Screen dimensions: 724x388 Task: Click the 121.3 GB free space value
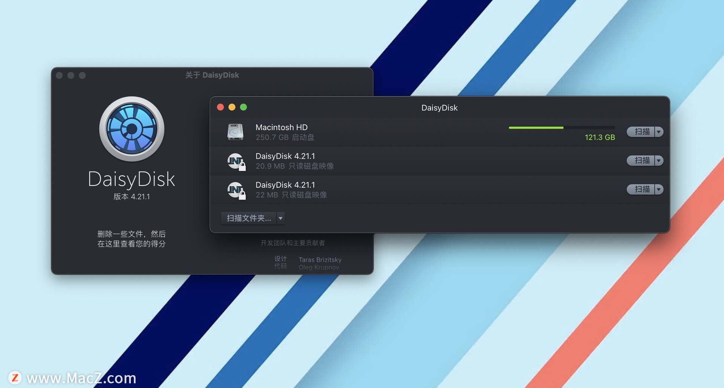click(x=600, y=137)
